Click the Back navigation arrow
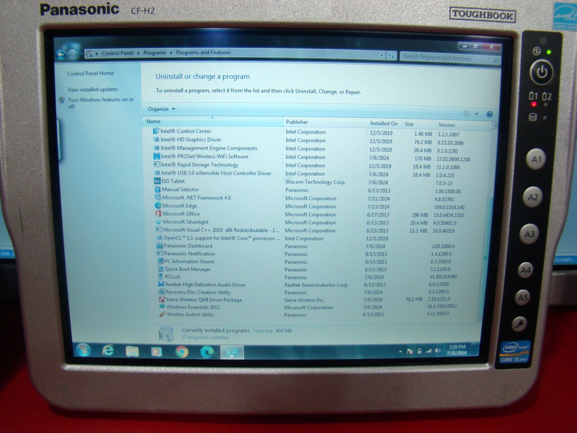The height and width of the screenshot is (433, 577). 61,54
